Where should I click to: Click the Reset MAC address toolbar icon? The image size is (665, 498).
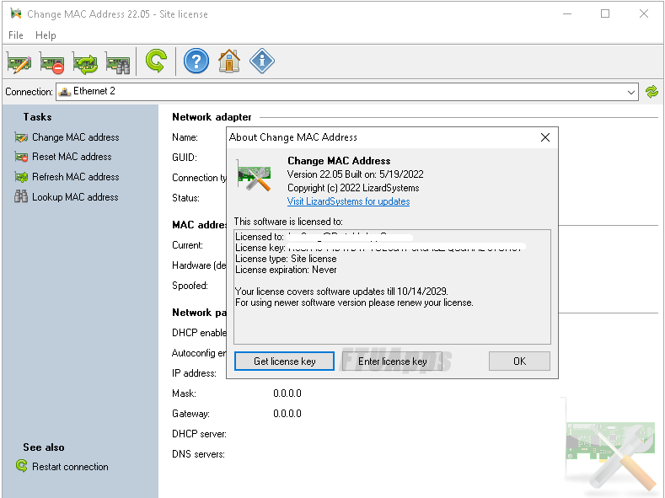pos(52,62)
